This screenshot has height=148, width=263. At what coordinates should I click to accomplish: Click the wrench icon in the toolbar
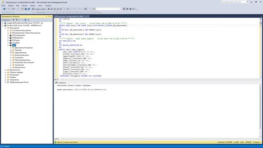(127, 9)
